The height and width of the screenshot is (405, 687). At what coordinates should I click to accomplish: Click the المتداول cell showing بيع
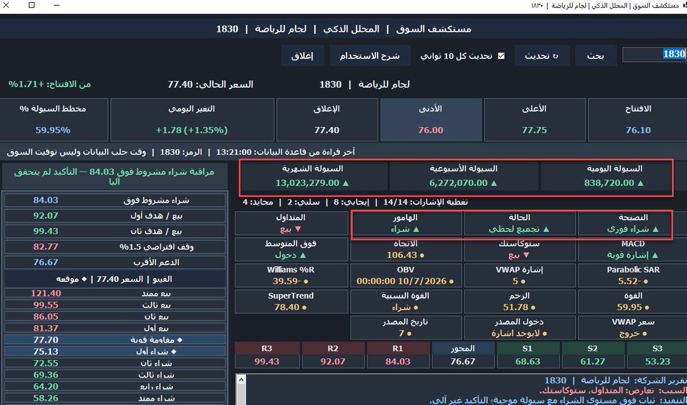click(x=290, y=223)
